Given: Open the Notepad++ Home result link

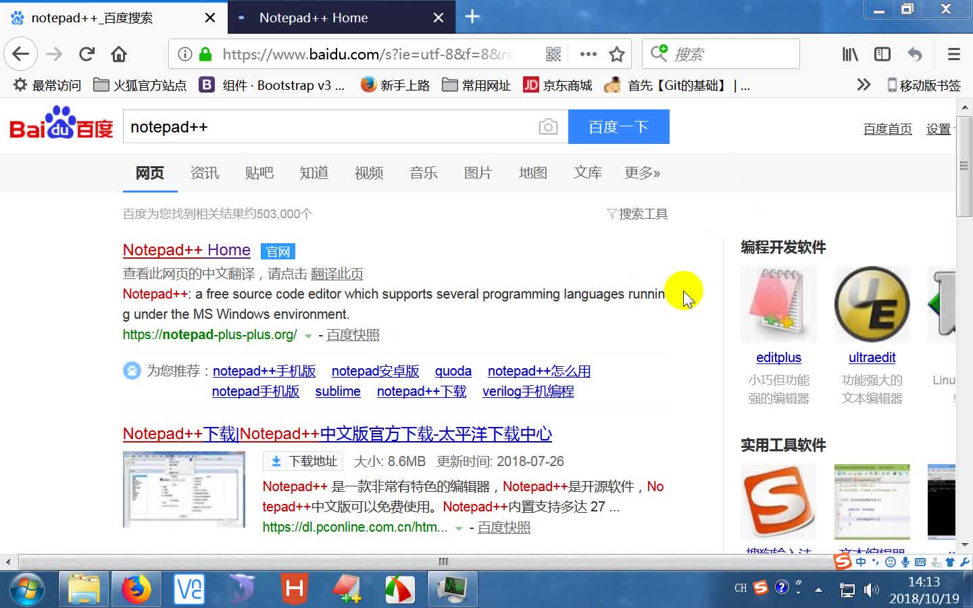Looking at the screenshot, I should click(x=186, y=250).
